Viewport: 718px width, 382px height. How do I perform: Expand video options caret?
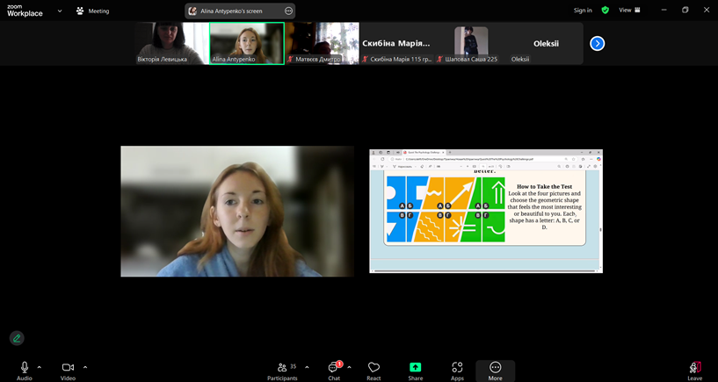click(x=85, y=367)
